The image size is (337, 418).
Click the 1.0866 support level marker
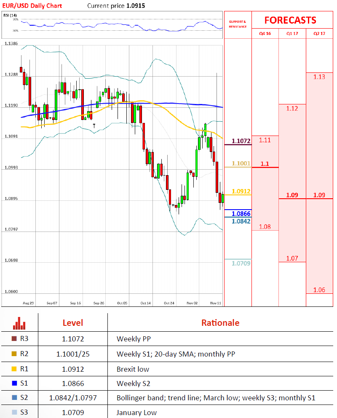pos(241,213)
